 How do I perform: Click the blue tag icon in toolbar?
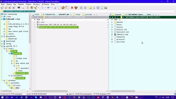coord(14,8)
